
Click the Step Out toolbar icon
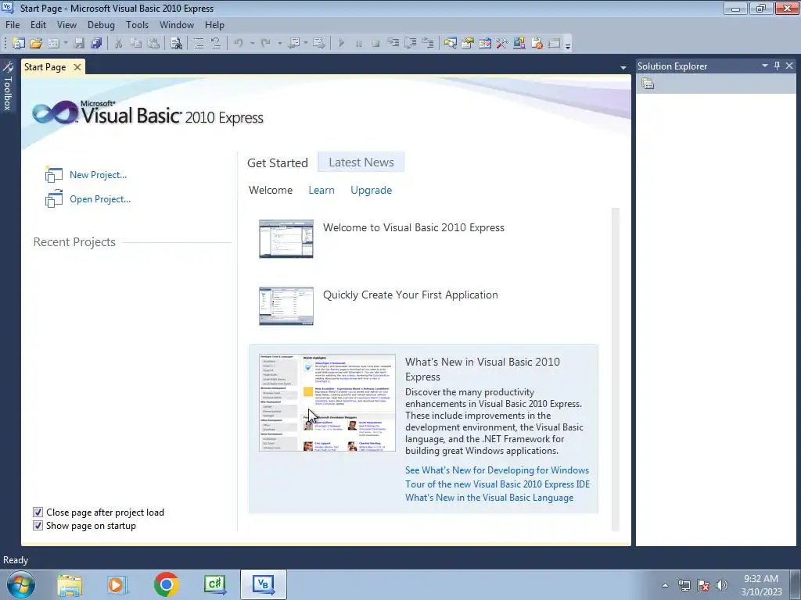pos(428,44)
